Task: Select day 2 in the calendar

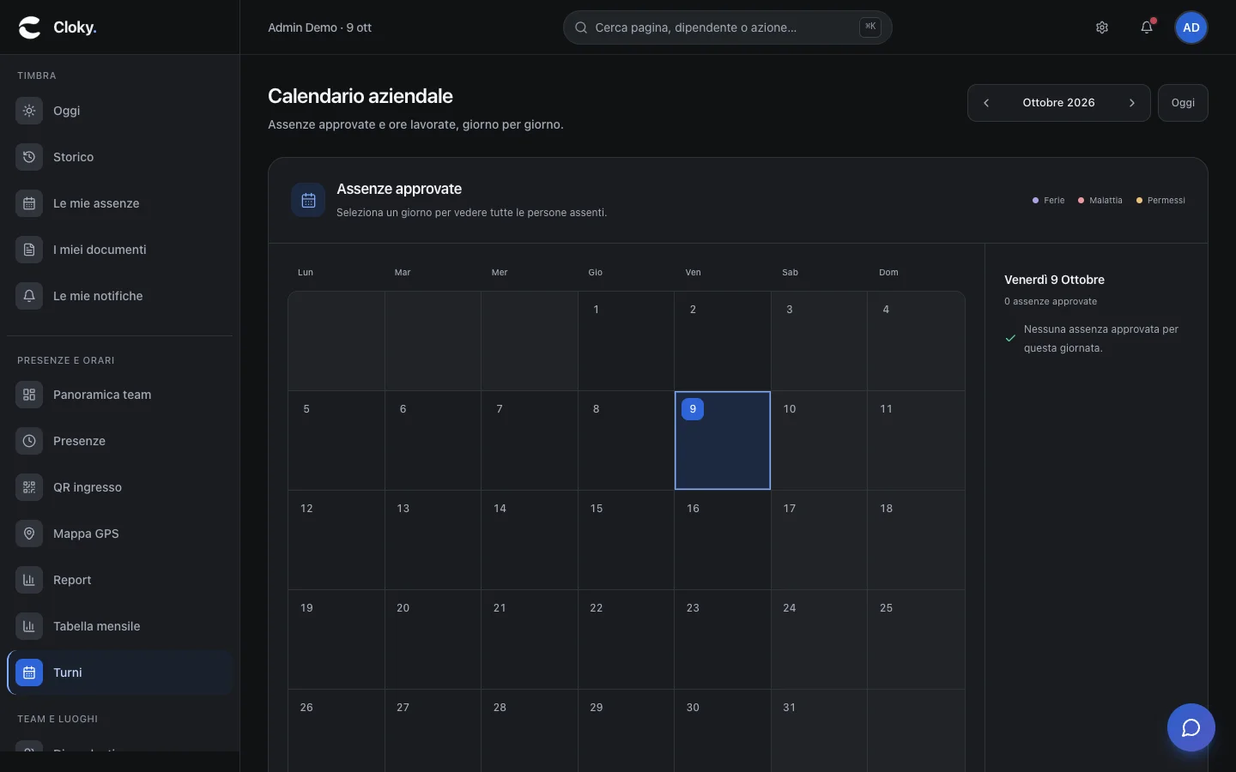Action: (723, 341)
